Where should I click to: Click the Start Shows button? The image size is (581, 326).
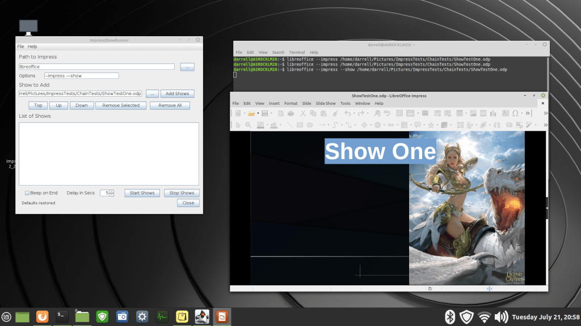coord(142,193)
